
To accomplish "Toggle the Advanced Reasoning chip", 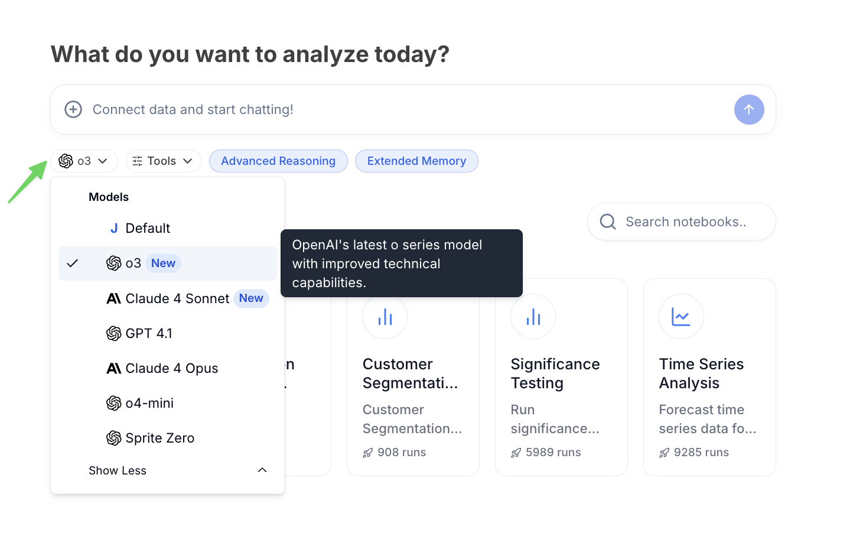I will 278,161.
